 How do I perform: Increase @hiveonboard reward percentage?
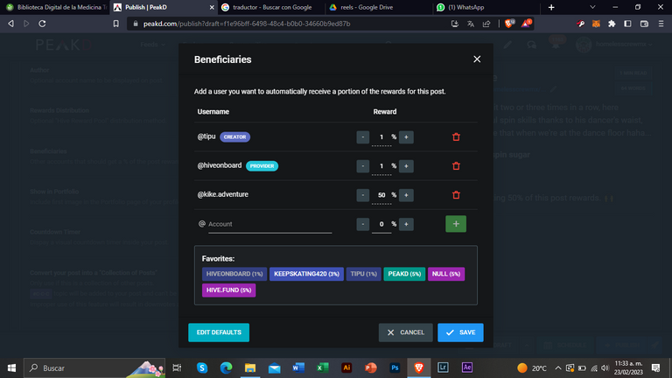pyautogui.click(x=406, y=166)
